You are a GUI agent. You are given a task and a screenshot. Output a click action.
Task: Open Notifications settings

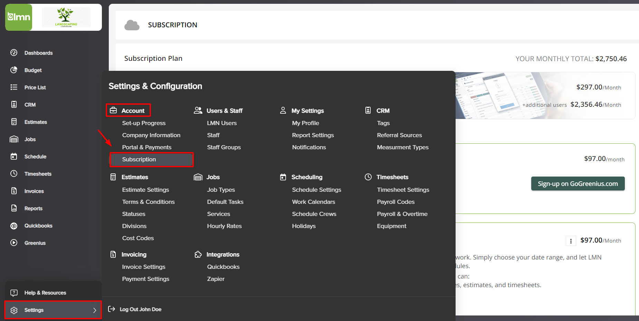309,147
